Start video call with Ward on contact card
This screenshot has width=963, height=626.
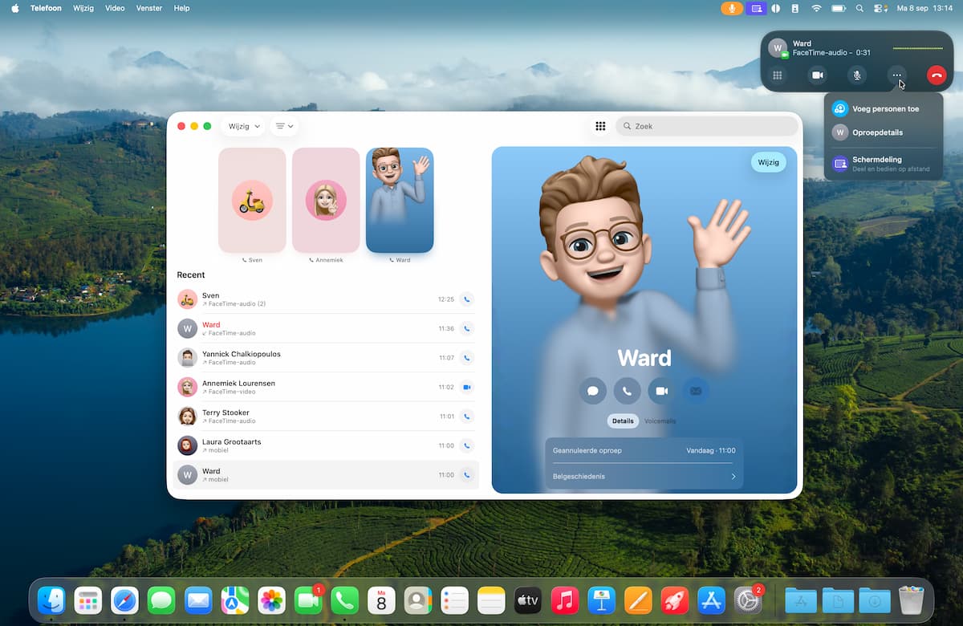661,391
